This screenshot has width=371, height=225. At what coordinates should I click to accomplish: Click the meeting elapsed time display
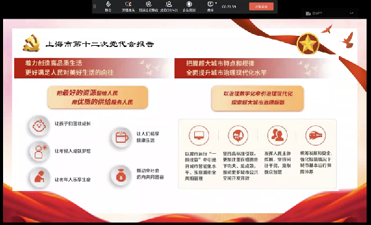229,7
